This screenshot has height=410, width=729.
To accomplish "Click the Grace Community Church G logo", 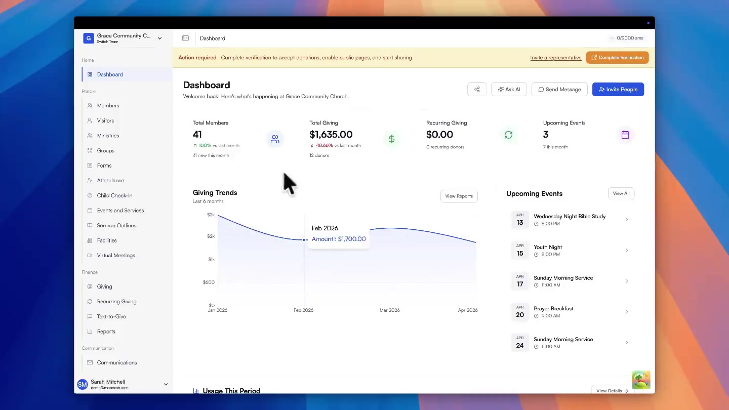I will (89, 38).
